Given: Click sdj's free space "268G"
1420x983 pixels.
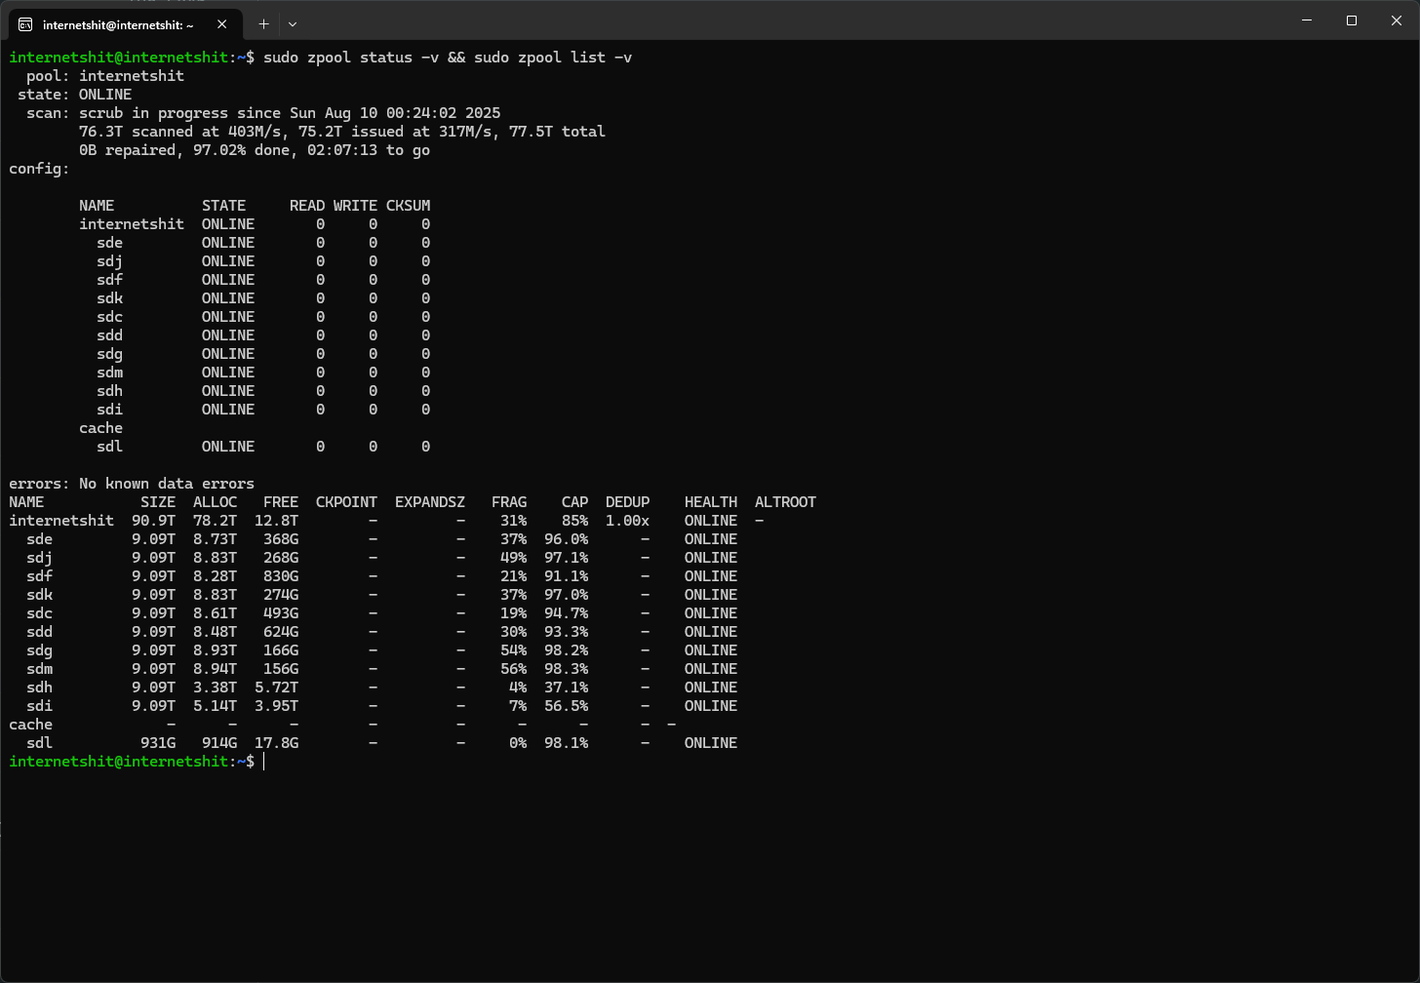Looking at the screenshot, I should (x=281, y=558).
